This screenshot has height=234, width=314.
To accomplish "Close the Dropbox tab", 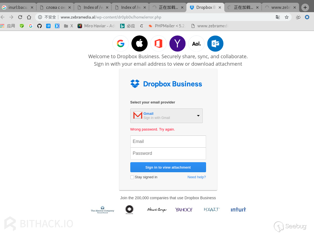I will pyautogui.click(x=220, y=8).
